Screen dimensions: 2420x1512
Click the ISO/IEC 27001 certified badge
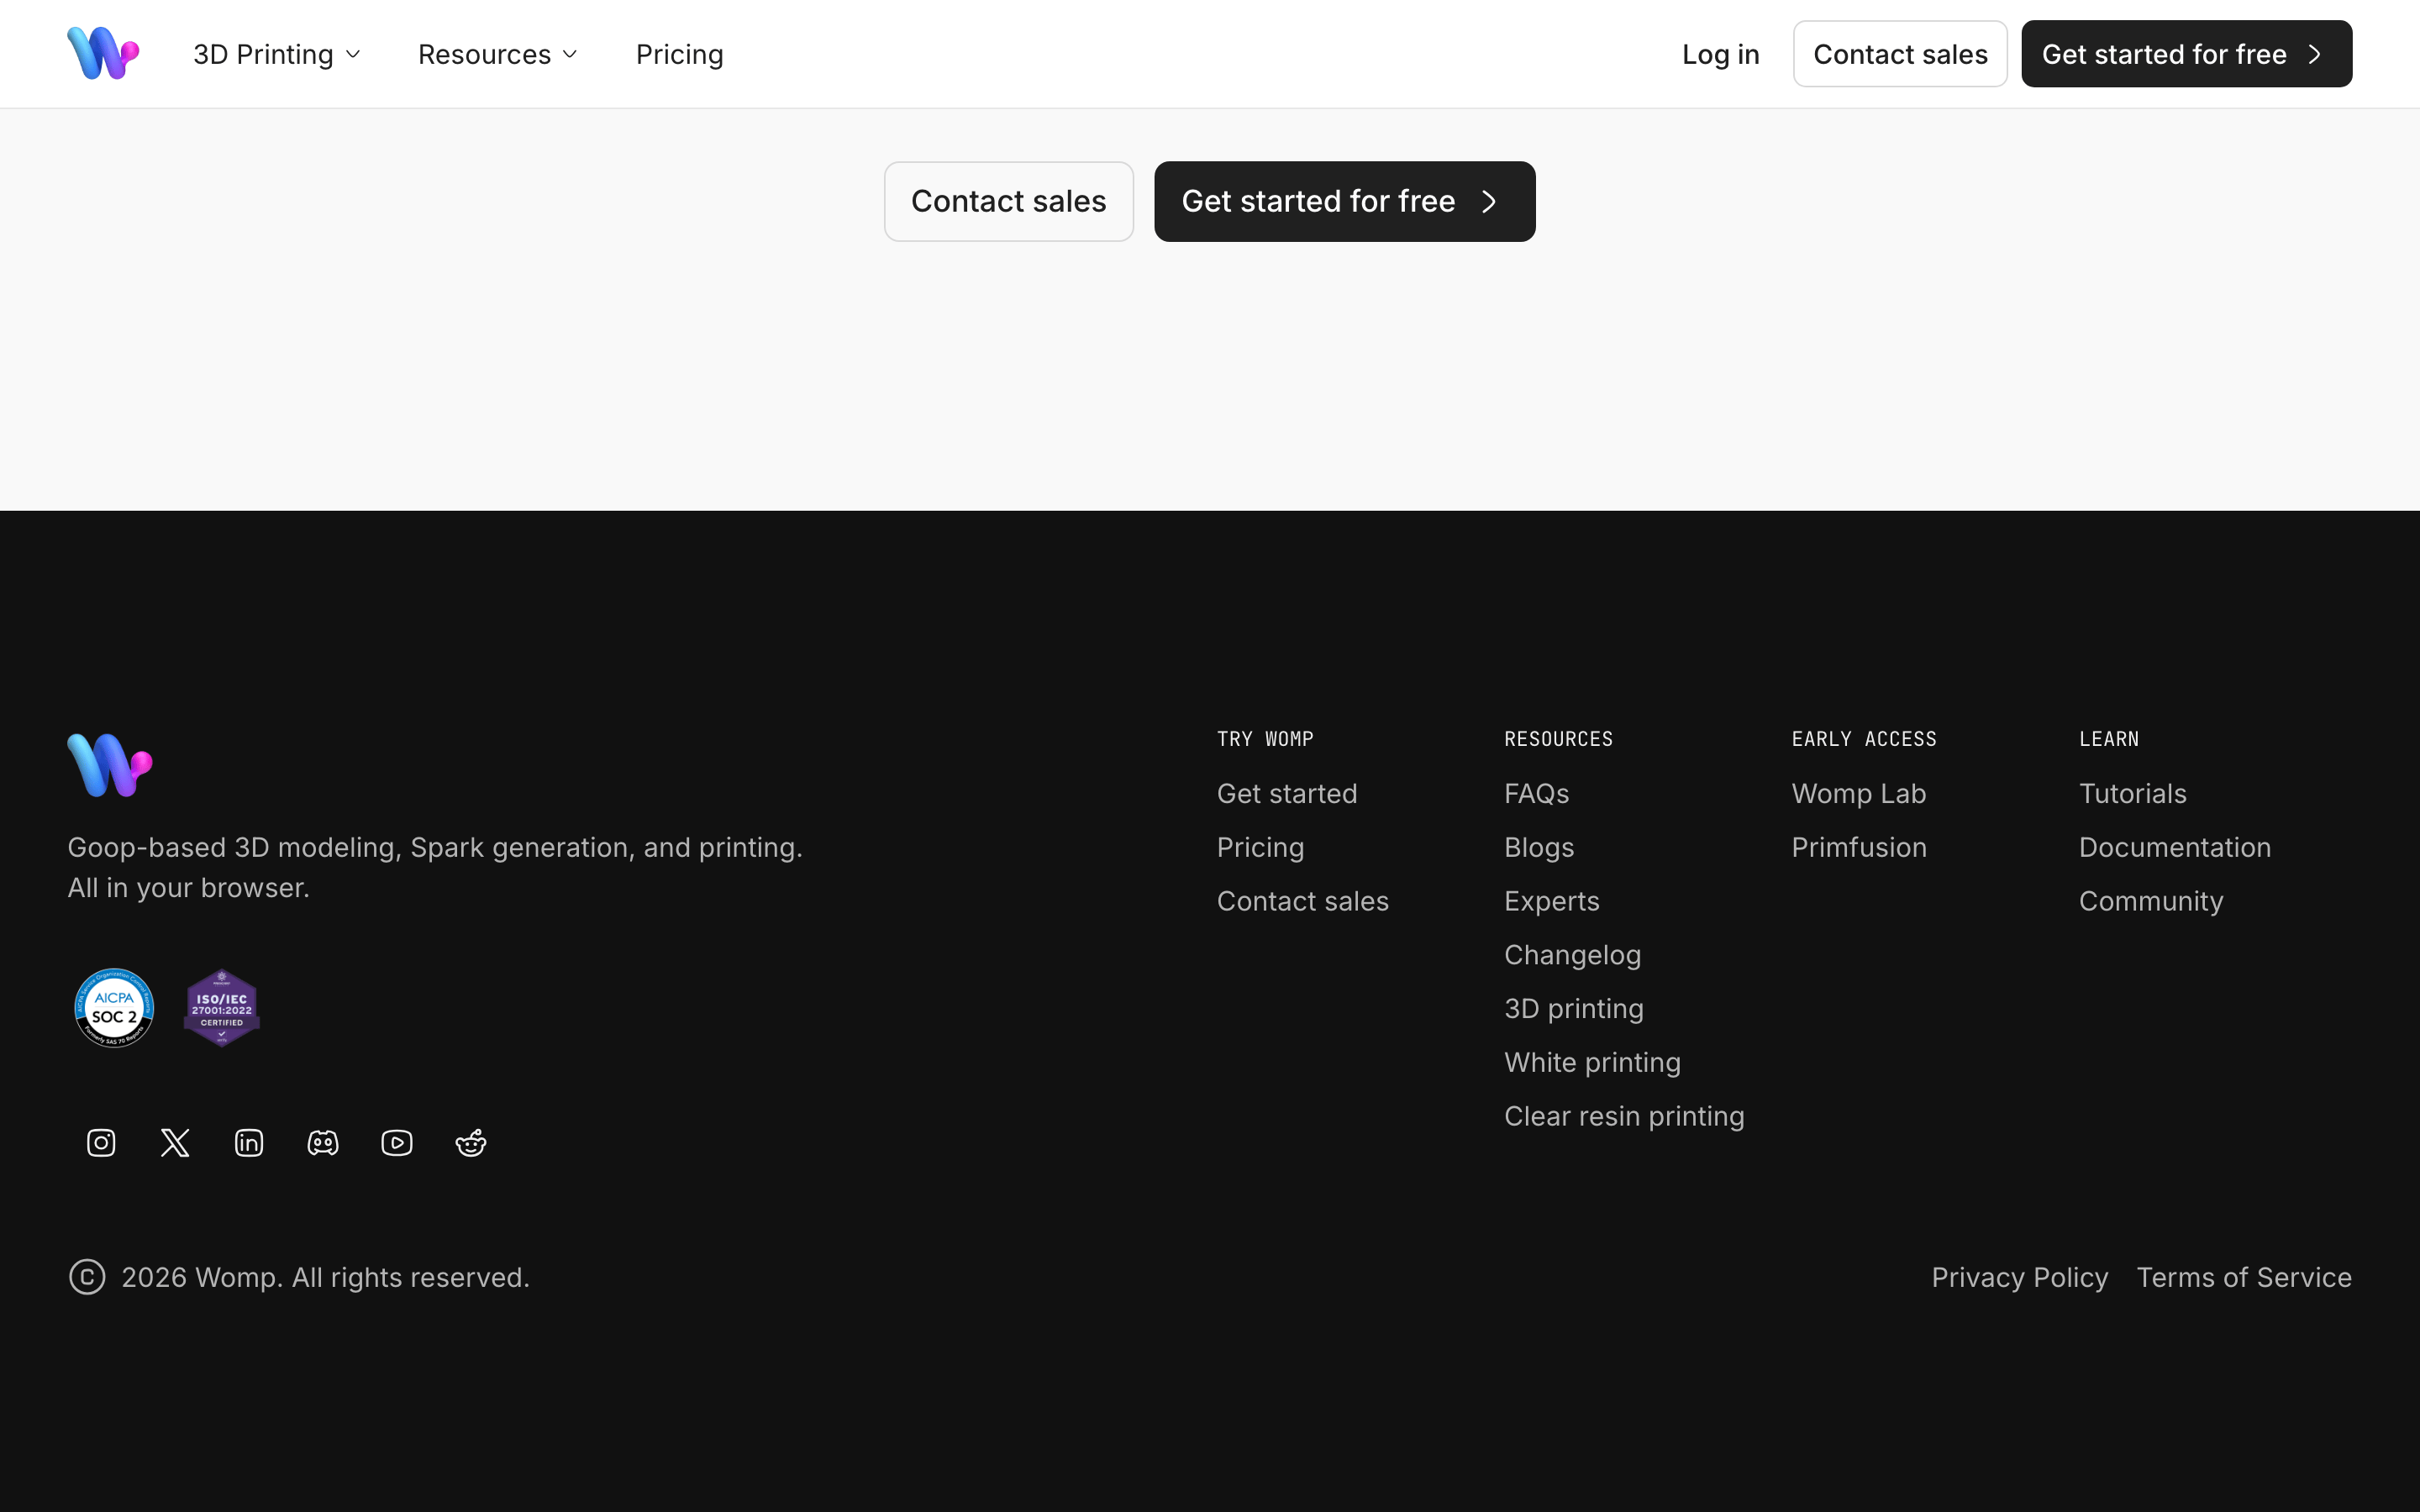tap(222, 1008)
